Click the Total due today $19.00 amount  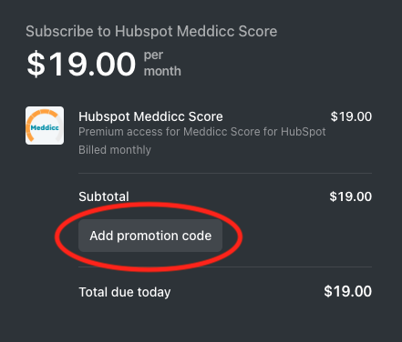tap(348, 291)
